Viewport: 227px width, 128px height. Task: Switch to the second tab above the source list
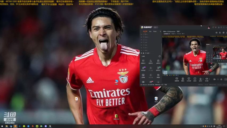click(x=150, y=31)
